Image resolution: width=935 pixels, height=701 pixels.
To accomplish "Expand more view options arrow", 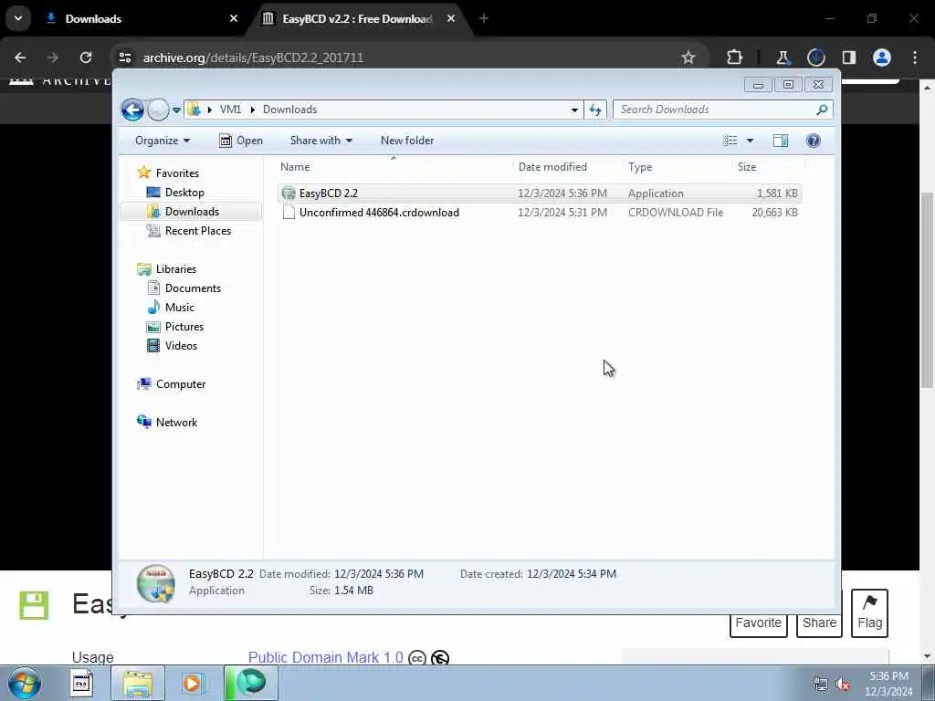I will pos(750,141).
